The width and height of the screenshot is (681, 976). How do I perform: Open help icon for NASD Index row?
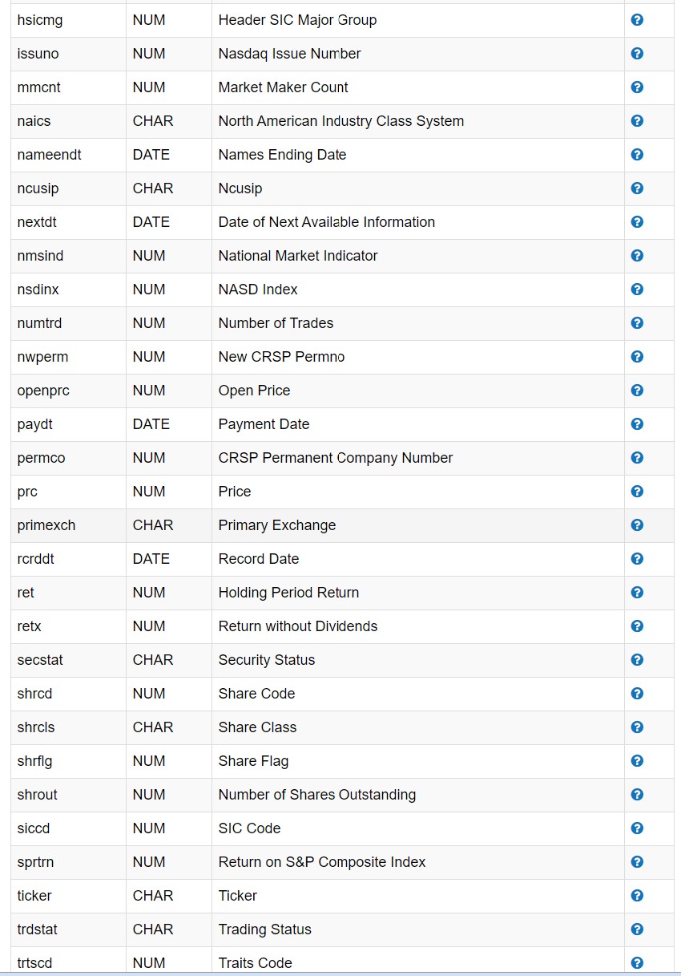pos(637,290)
